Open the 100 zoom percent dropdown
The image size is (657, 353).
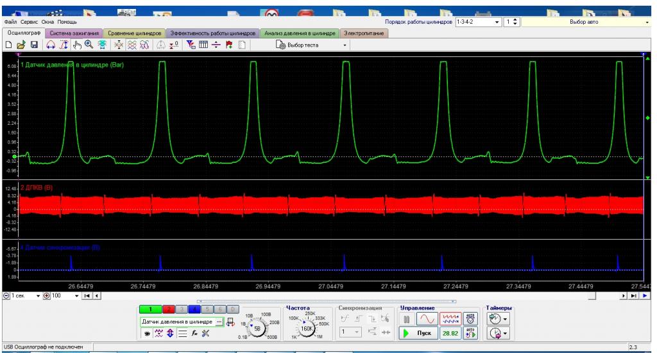tap(76, 296)
